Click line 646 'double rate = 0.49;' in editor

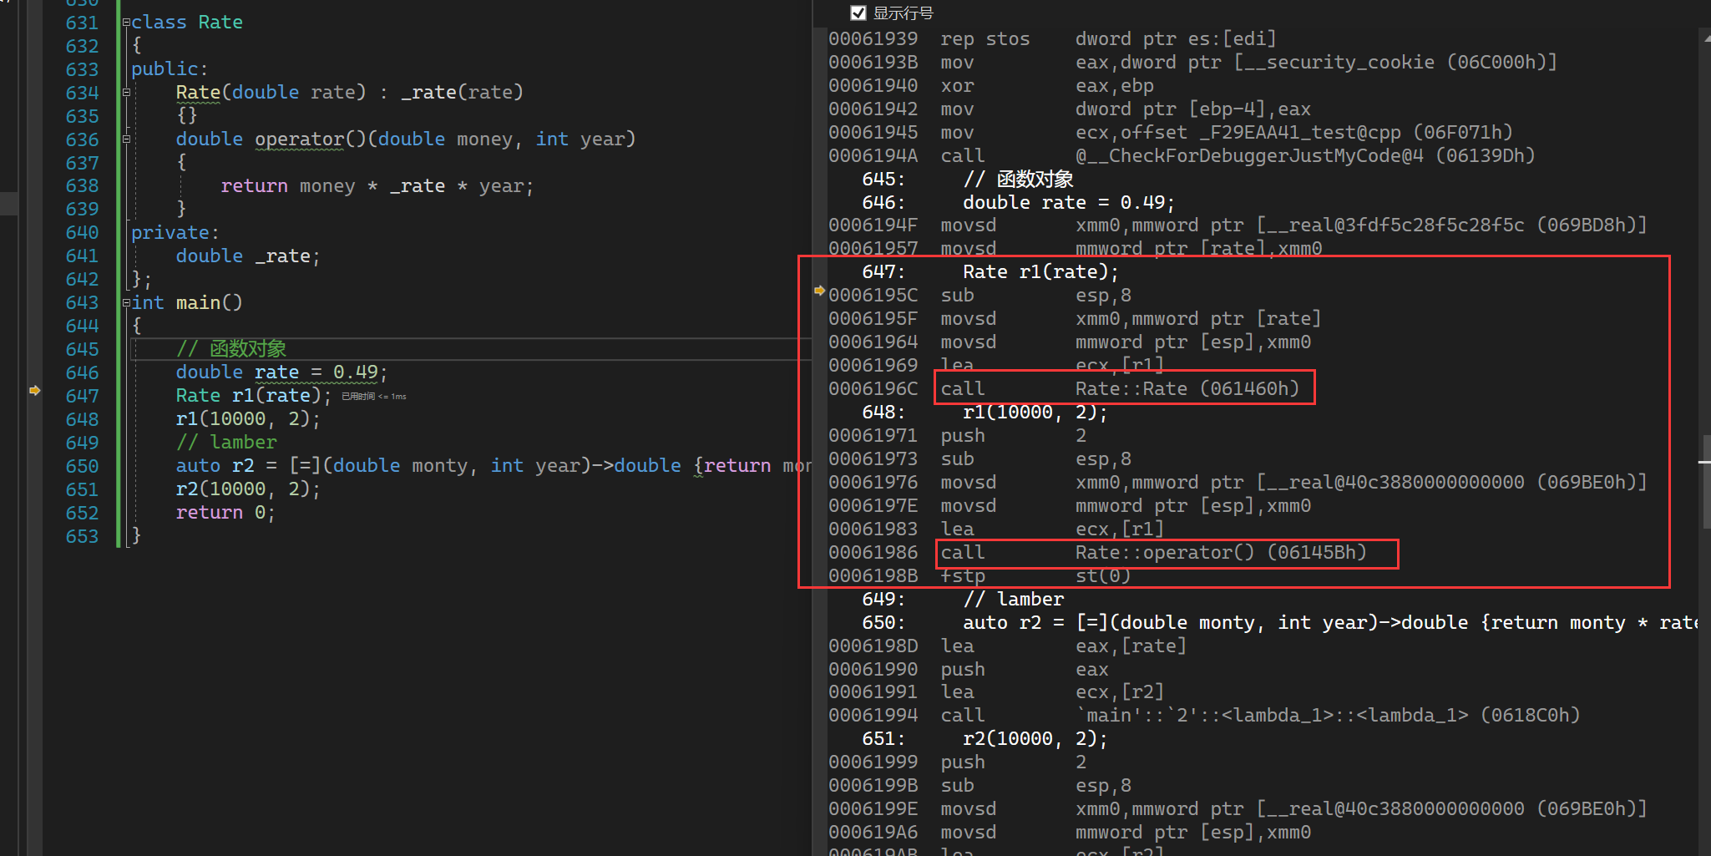pos(281,372)
